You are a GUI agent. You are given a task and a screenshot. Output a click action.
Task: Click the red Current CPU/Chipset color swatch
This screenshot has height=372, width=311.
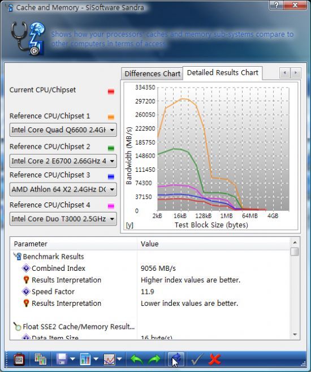pos(111,92)
